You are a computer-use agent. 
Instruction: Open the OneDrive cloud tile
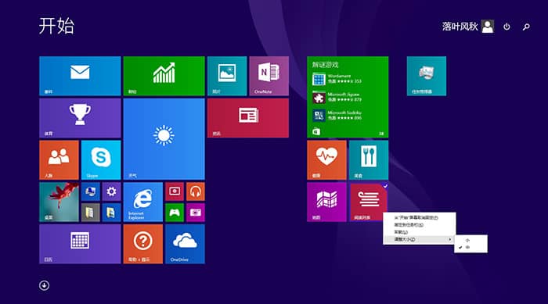[x=185, y=244]
